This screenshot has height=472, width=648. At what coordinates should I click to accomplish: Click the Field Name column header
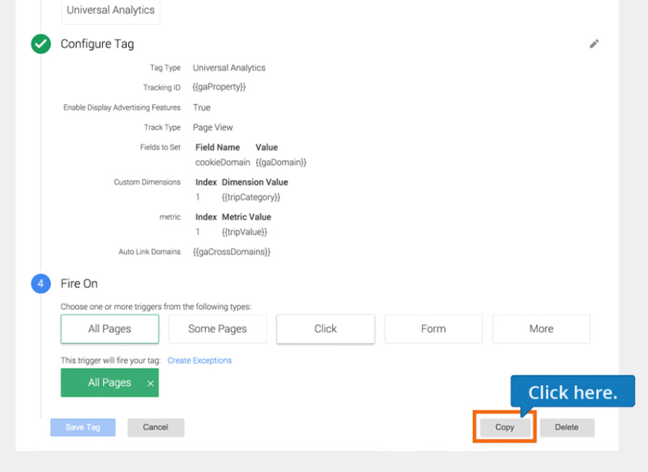tap(218, 147)
